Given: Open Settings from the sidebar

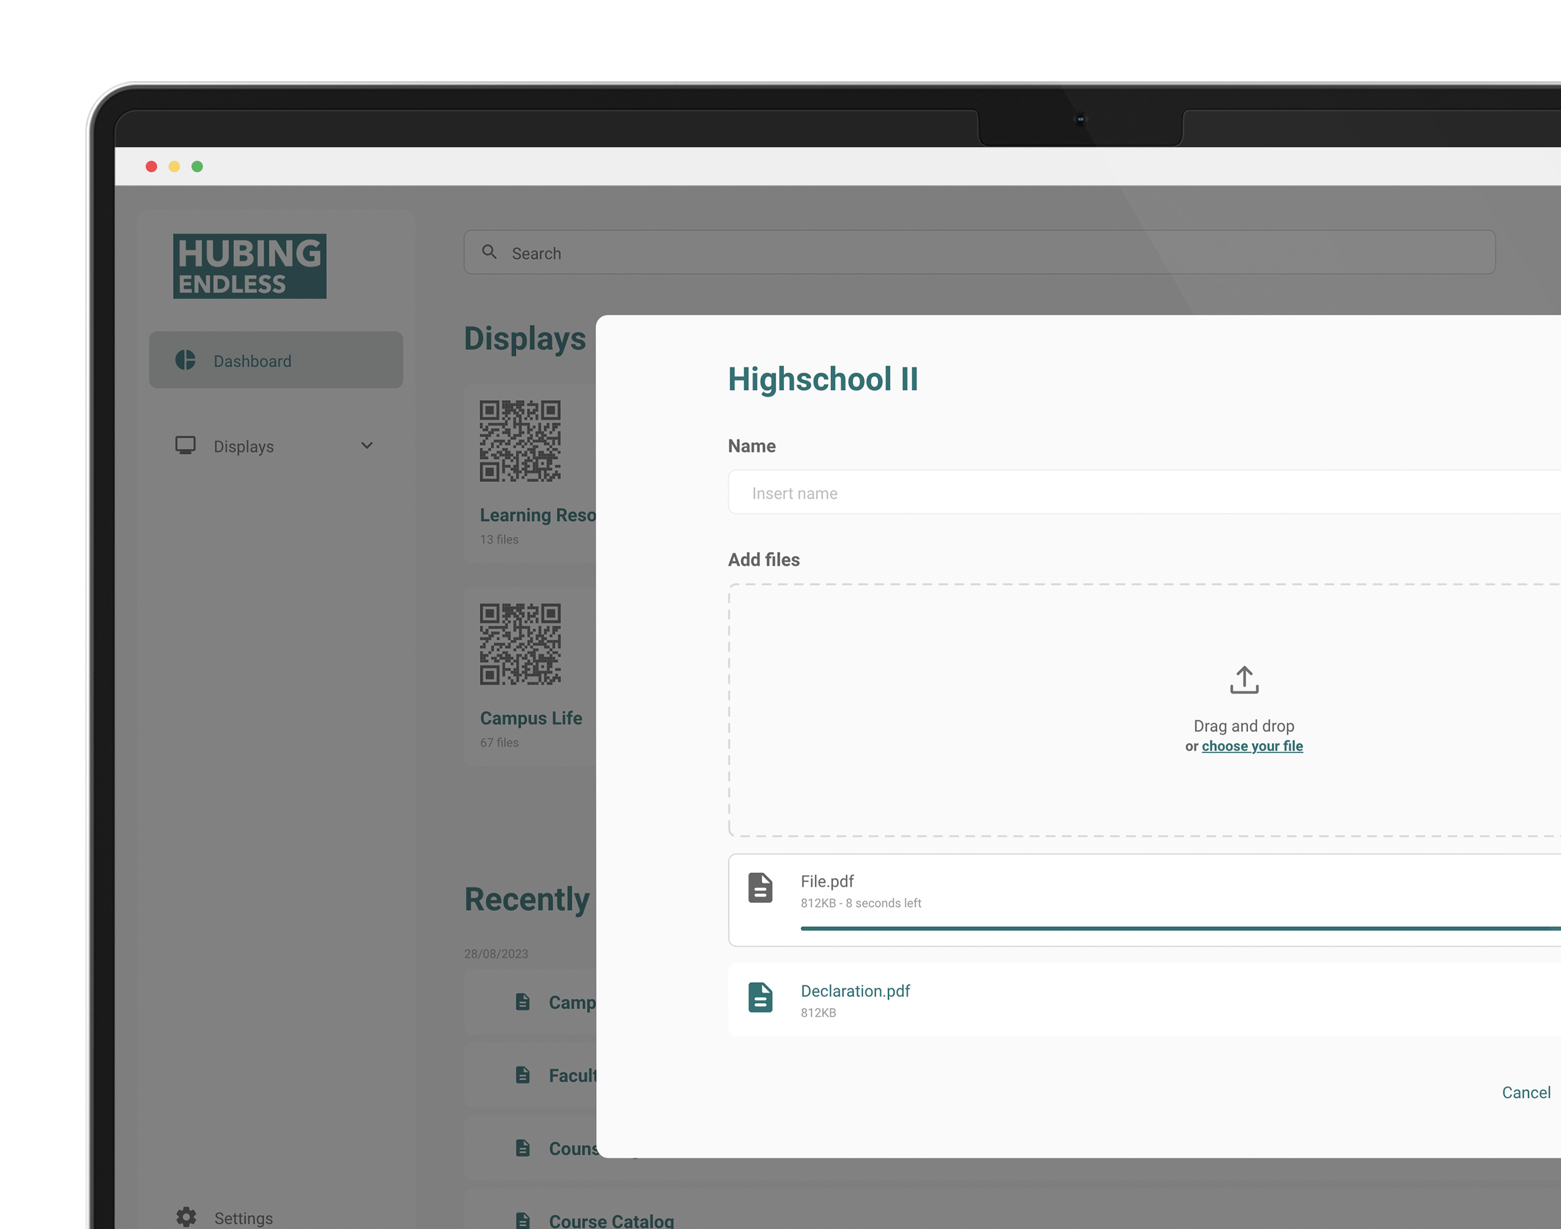Looking at the screenshot, I should [x=243, y=1218].
